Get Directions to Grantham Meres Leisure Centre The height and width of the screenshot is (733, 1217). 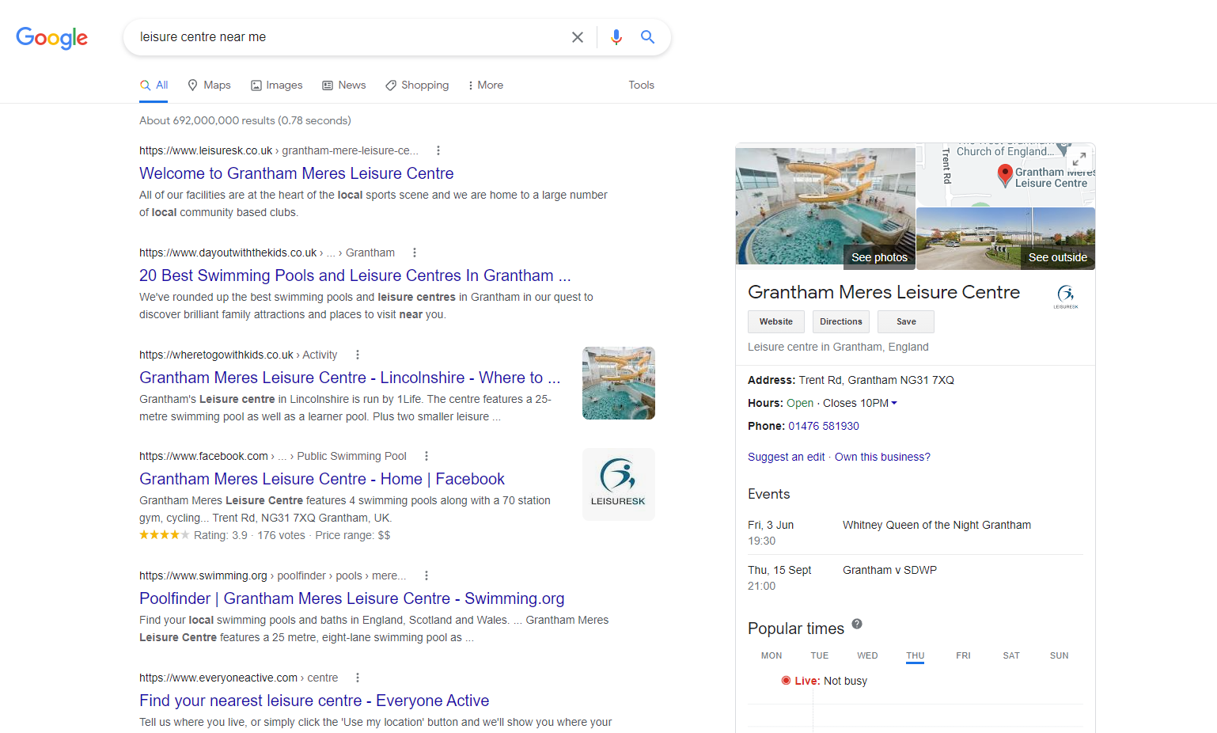click(841, 321)
